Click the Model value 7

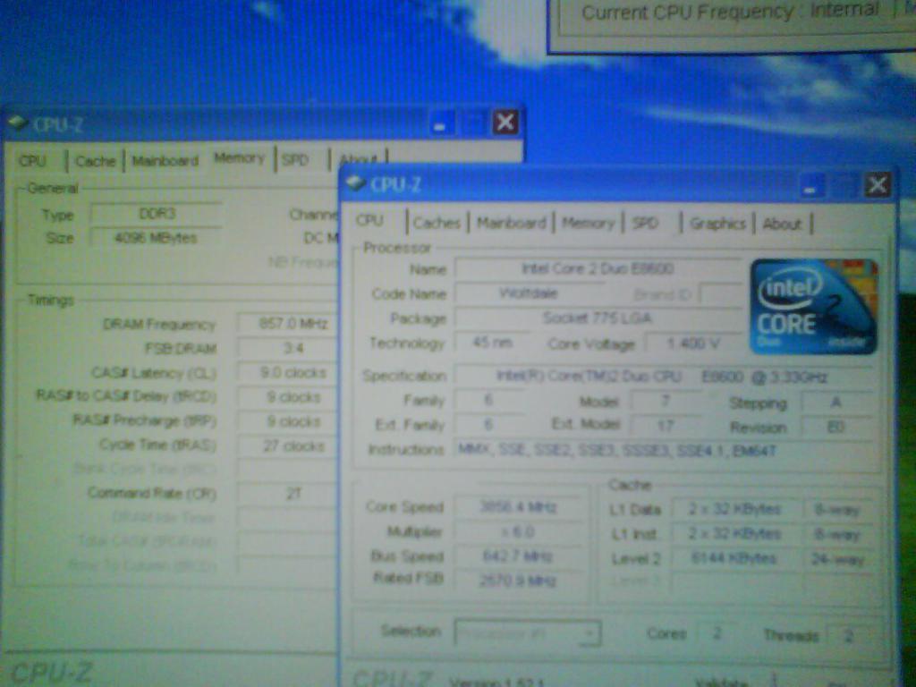(665, 402)
